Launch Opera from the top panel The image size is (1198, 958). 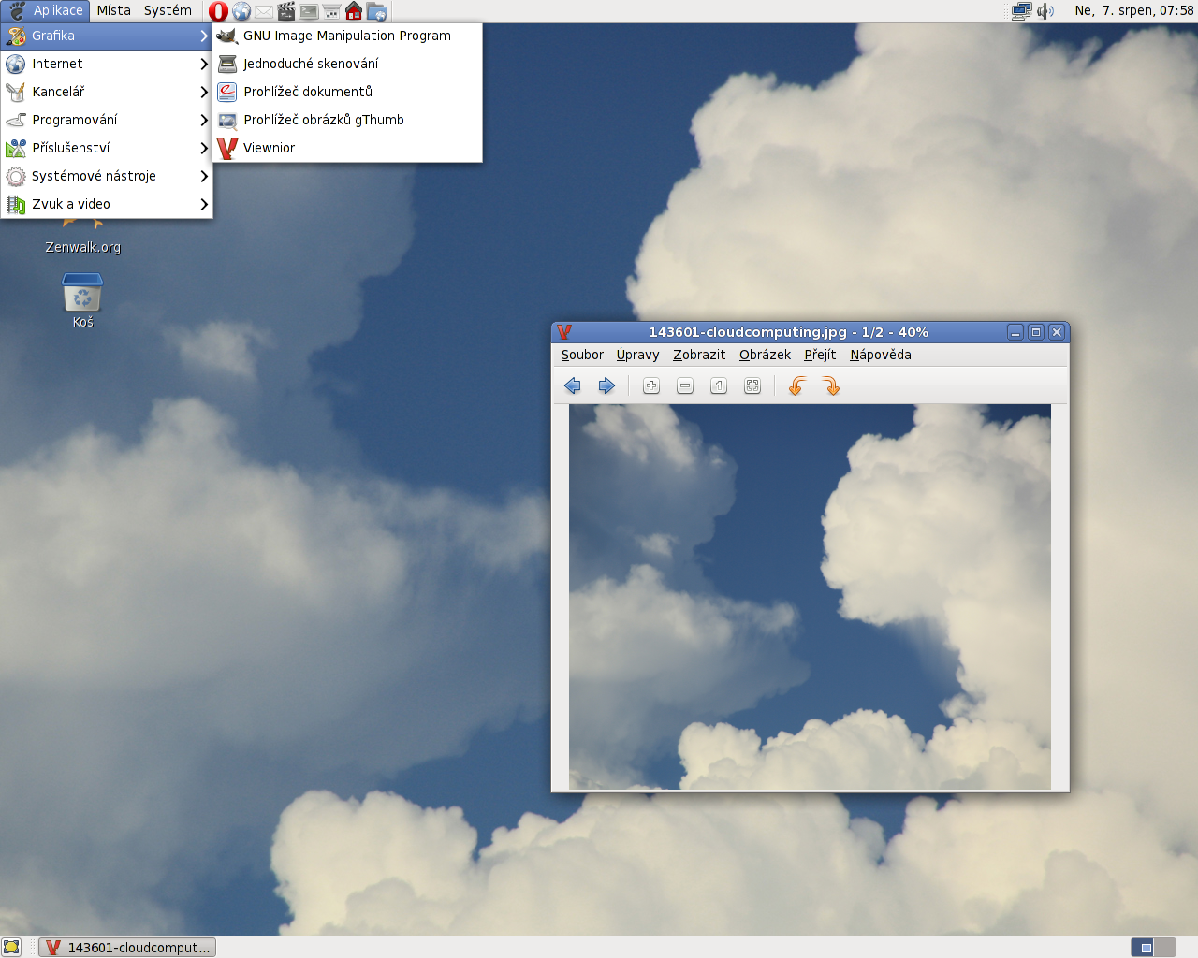[x=218, y=11]
